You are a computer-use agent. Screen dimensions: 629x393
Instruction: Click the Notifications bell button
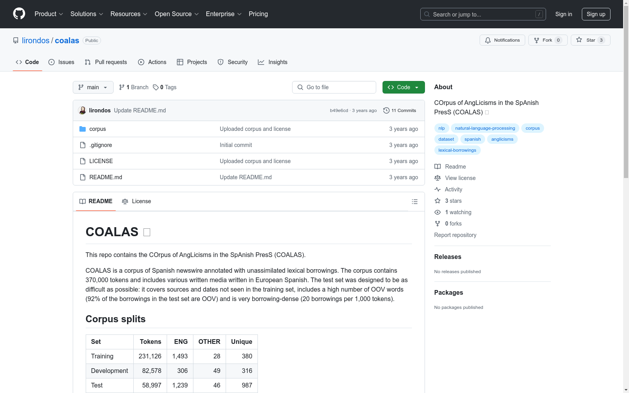[x=502, y=40]
